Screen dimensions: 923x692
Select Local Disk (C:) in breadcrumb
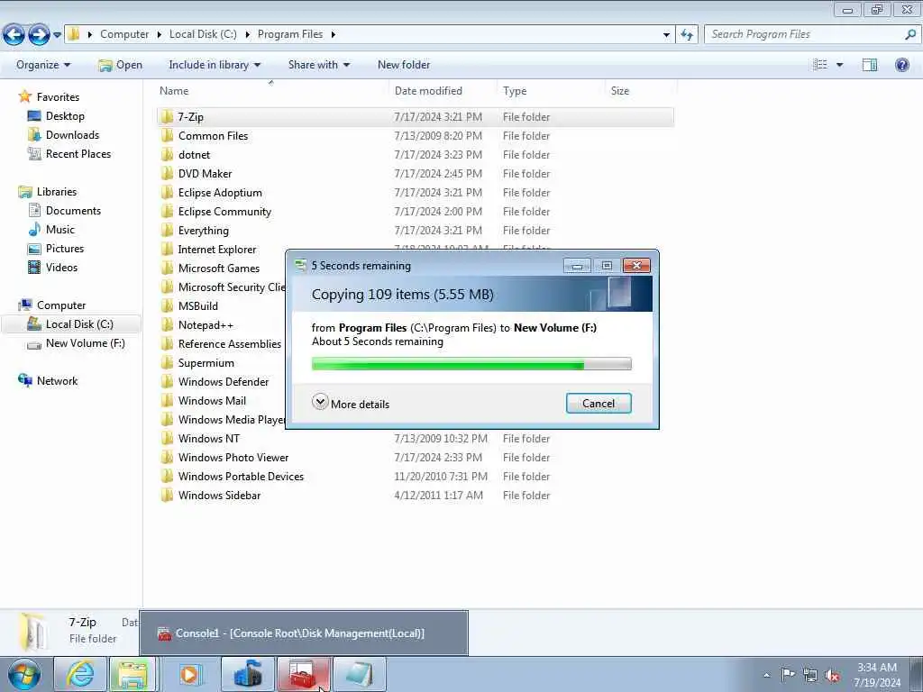click(203, 34)
